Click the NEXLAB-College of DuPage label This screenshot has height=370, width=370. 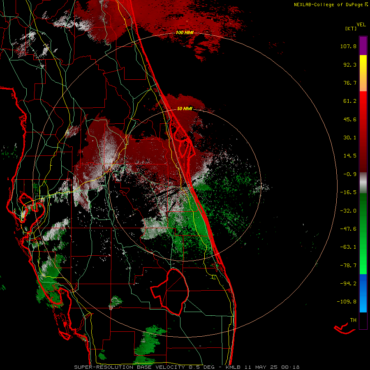click(331, 5)
